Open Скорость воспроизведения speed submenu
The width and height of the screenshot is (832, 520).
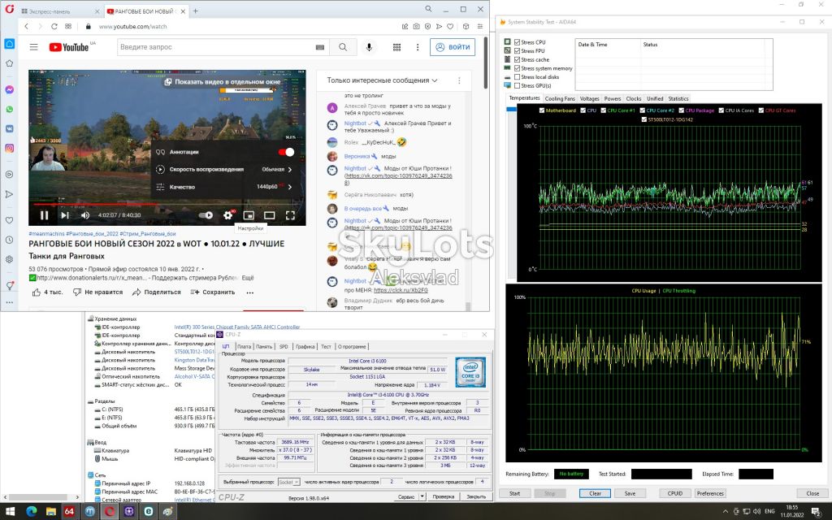point(223,169)
